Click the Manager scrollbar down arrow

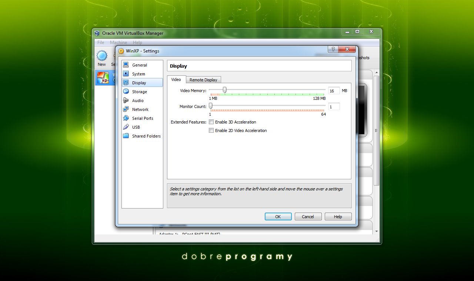pyautogui.click(x=377, y=231)
